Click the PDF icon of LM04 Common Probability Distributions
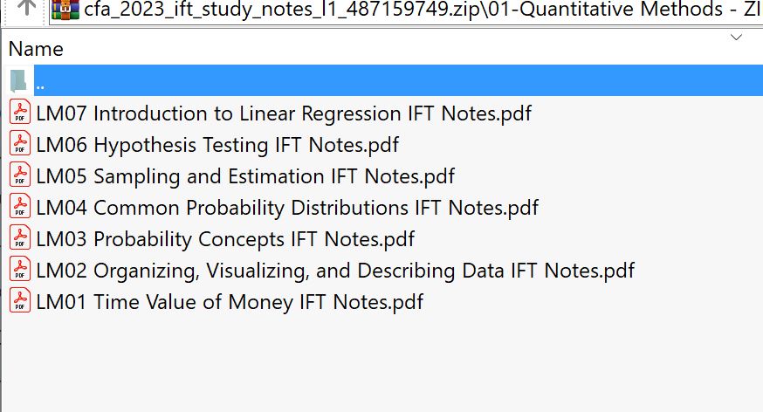The height and width of the screenshot is (412, 763). tap(19, 207)
